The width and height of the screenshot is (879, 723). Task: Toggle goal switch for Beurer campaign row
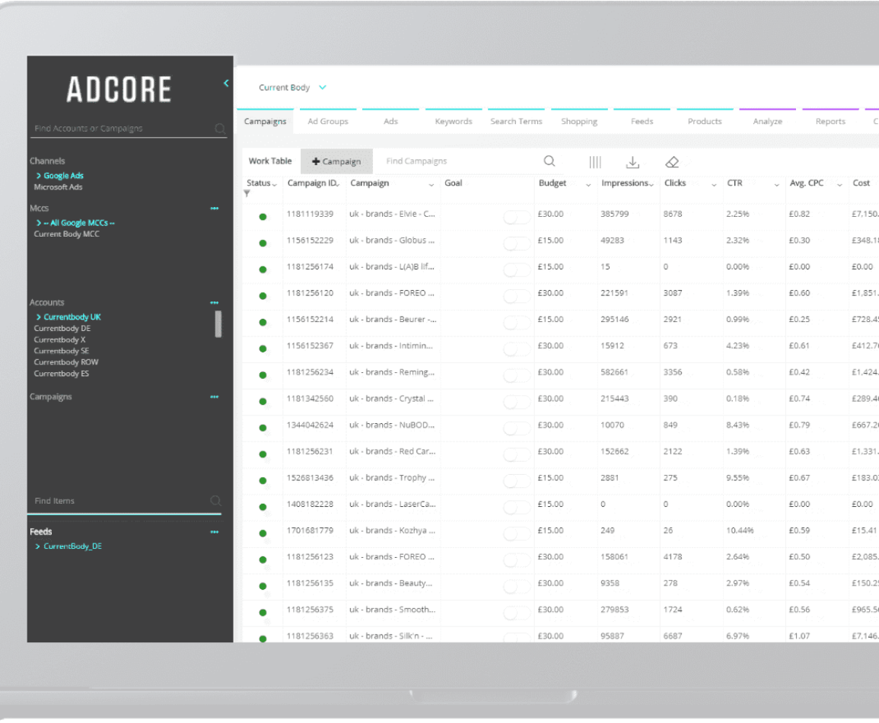pyautogui.click(x=516, y=323)
